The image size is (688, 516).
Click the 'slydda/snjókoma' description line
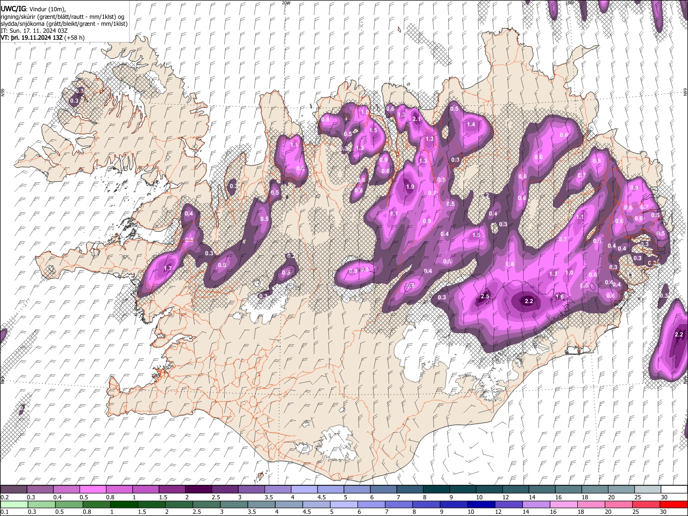64,24
